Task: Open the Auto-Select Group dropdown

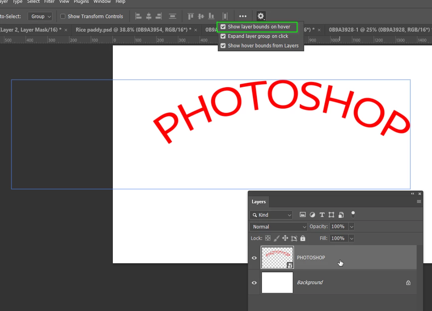Action: [x=40, y=16]
